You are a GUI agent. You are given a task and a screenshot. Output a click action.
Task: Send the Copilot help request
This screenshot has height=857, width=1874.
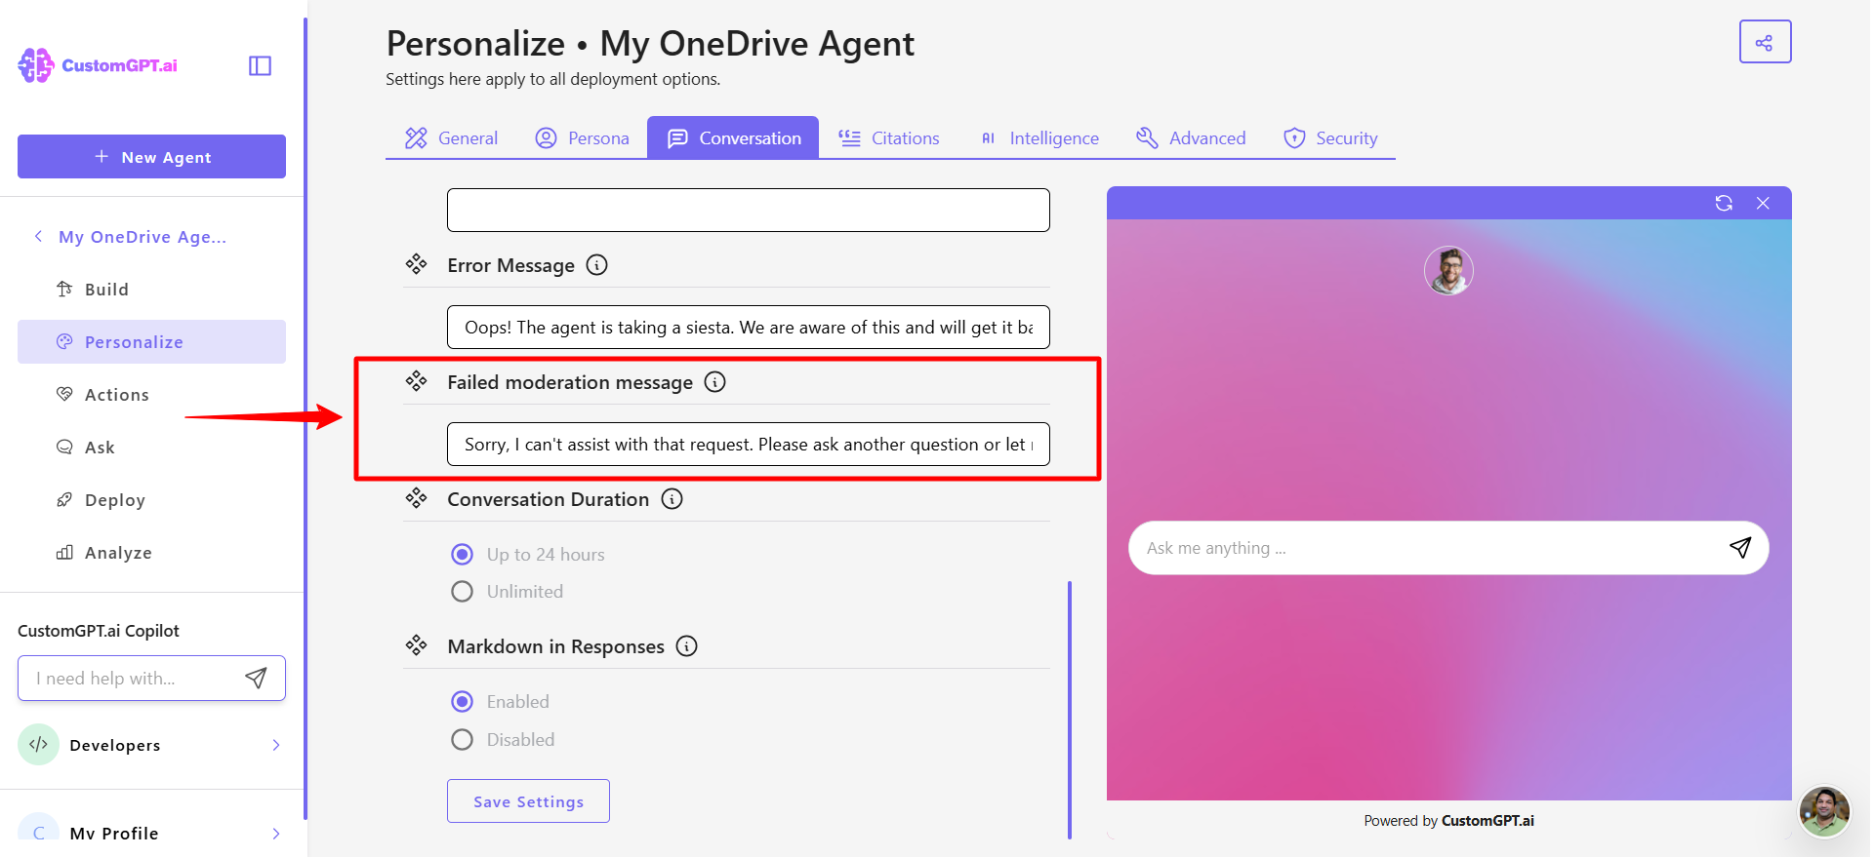(256, 678)
